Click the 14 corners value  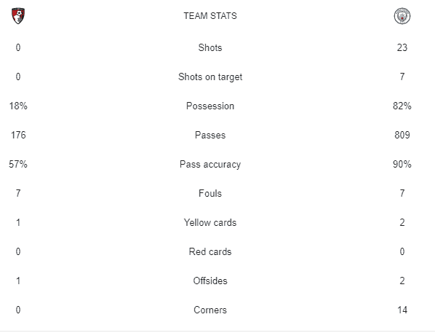402,310
